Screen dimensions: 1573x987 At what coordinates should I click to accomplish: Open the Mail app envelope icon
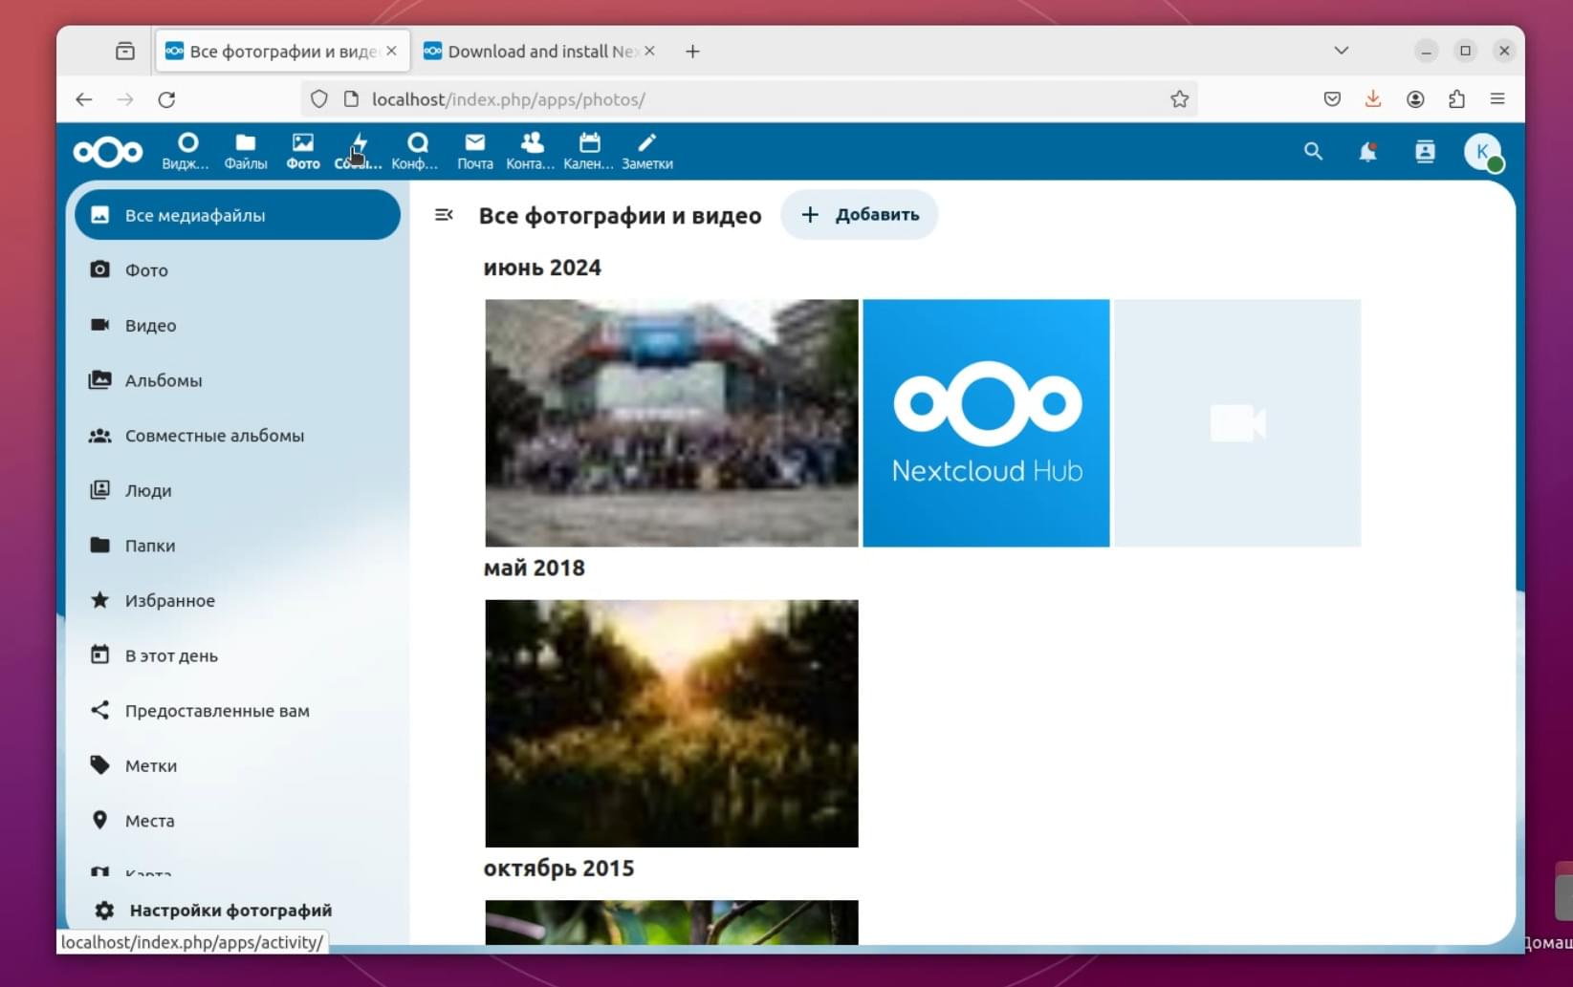point(475,151)
